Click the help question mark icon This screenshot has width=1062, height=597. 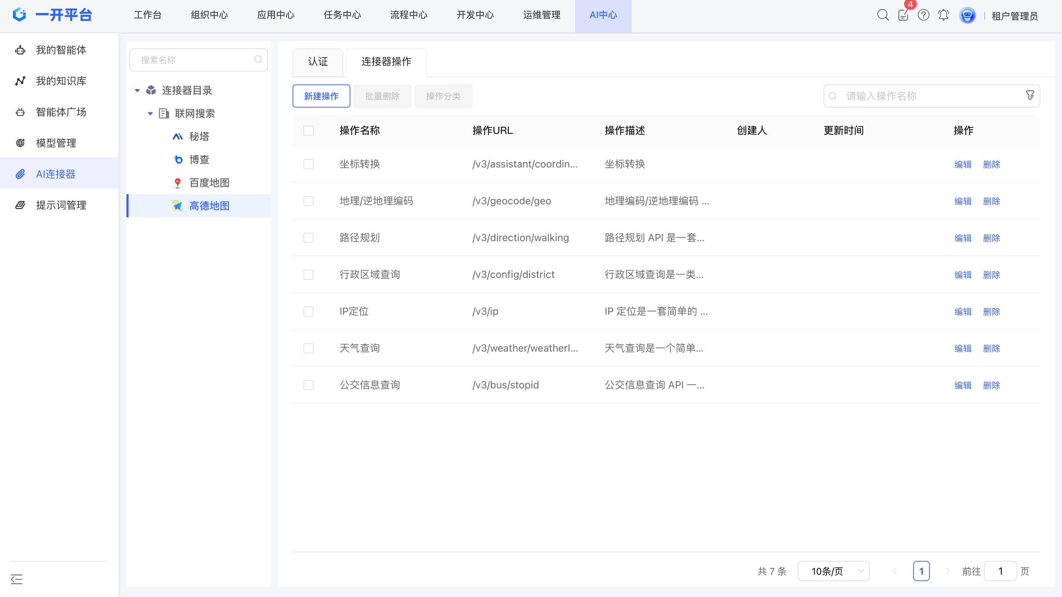pyautogui.click(x=923, y=15)
